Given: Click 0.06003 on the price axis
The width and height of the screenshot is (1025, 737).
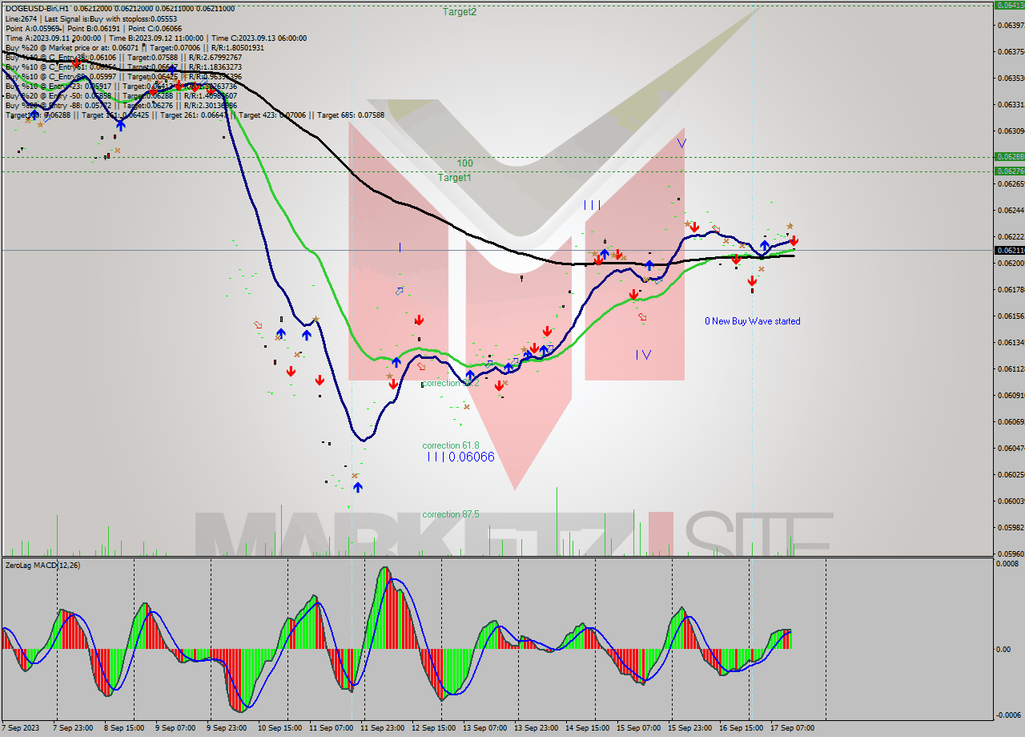Looking at the screenshot, I should pyautogui.click(x=1011, y=501).
